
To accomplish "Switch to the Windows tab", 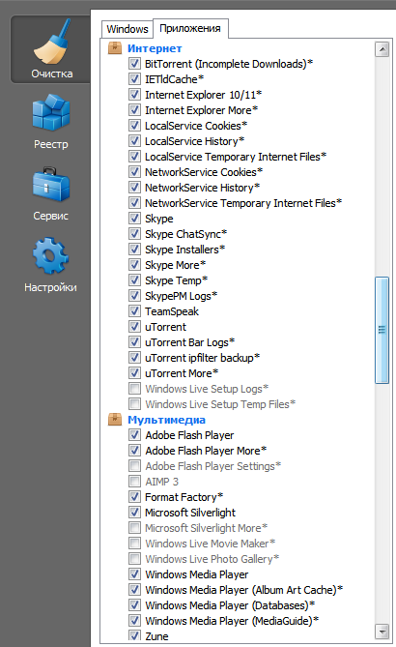I will (x=127, y=29).
